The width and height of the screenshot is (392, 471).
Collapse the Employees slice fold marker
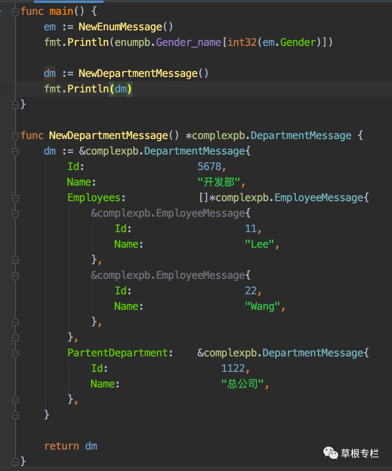(16, 198)
